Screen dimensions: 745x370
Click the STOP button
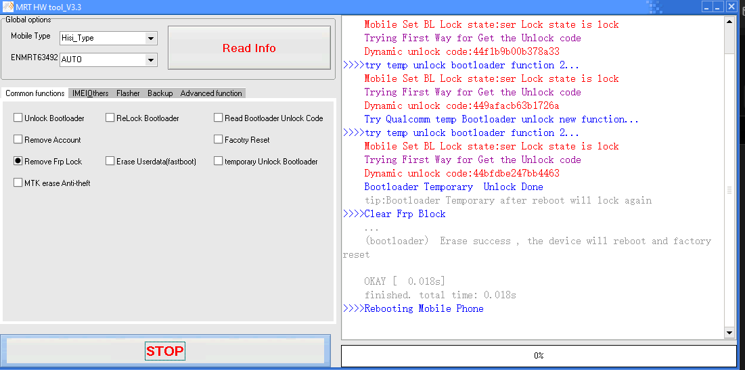pos(164,352)
